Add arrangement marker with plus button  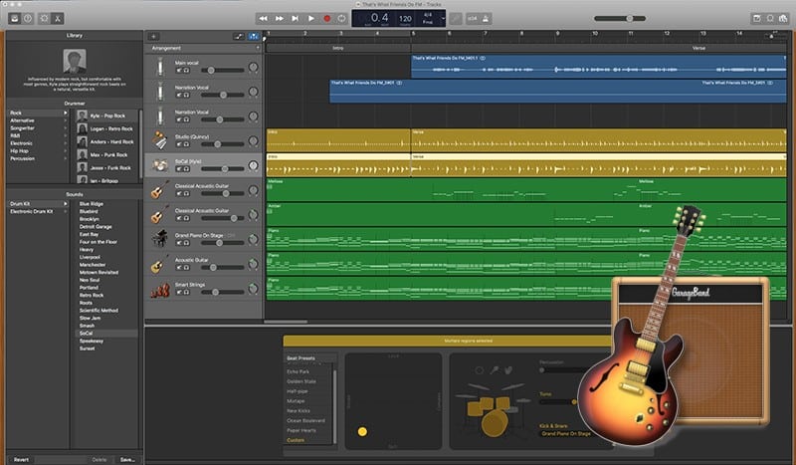(258, 48)
